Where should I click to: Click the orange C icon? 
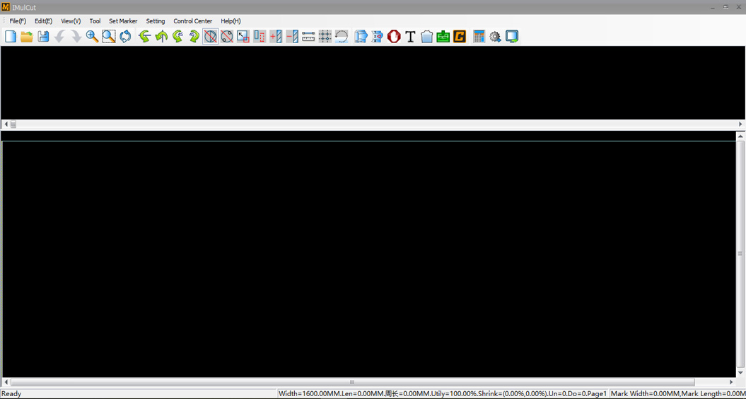pyautogui.click(x=460, y=37)
